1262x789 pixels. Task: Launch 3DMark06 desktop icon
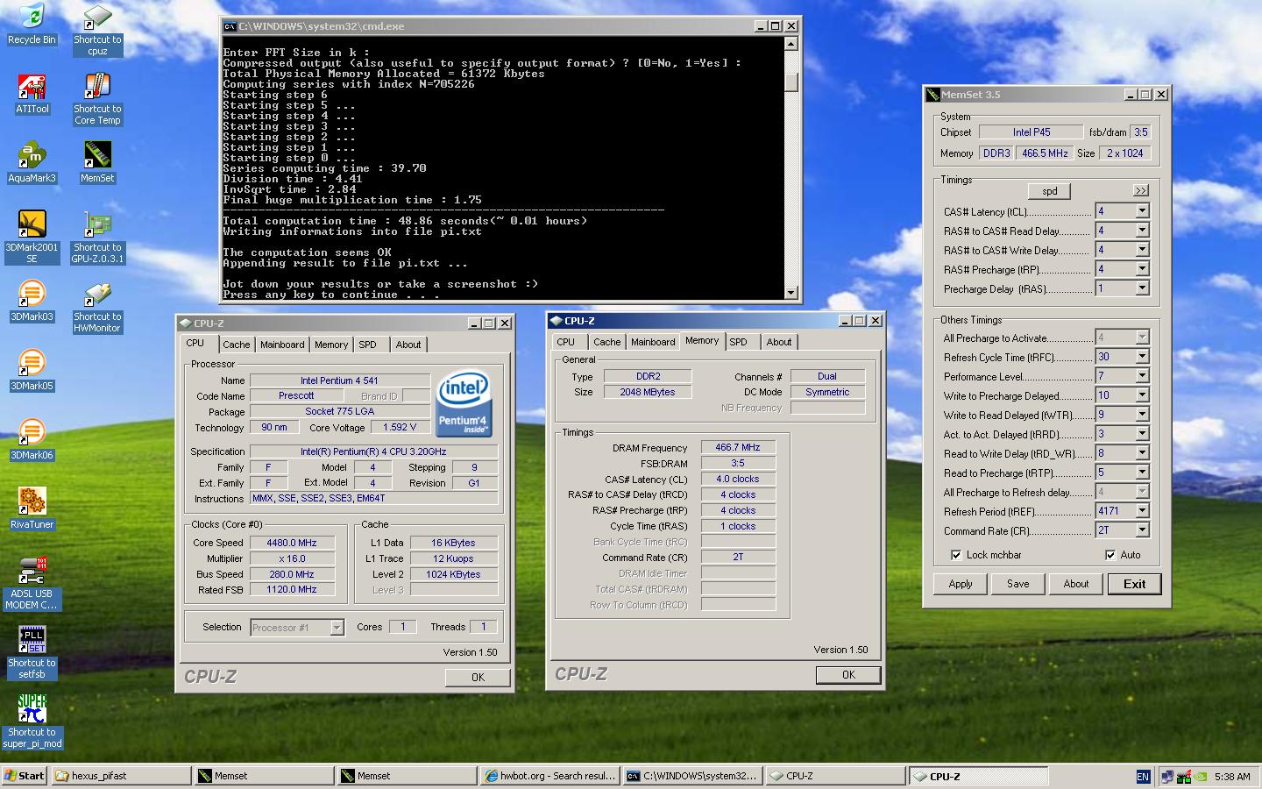pyautogui.click(x=32, y=440)
